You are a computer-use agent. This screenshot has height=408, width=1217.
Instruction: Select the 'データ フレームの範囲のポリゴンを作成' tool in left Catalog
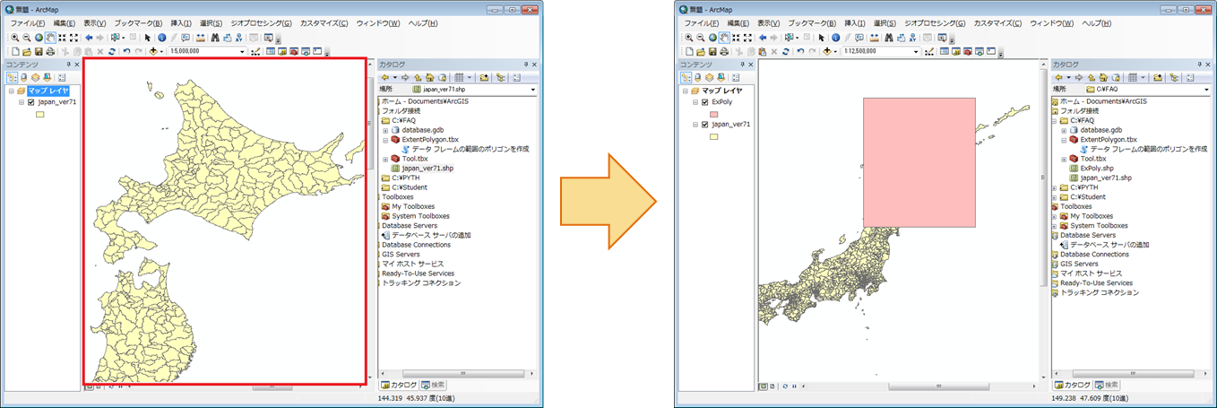click(470, 149)
